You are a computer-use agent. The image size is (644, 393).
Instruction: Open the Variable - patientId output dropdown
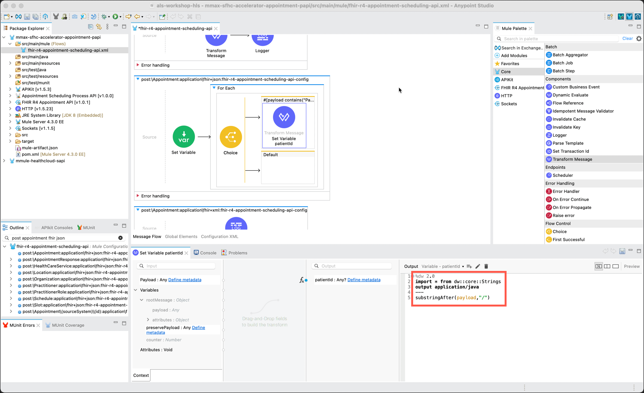(x=443, y=266)
